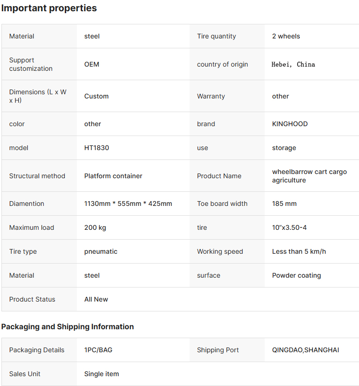
Task: Click the Single item sales unit
Action: [x=101, y=374]
